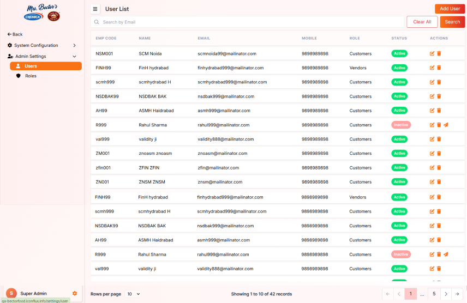467x303 pixels.
Task: Click Active status badge for ZM001 row
Action: 399,154
